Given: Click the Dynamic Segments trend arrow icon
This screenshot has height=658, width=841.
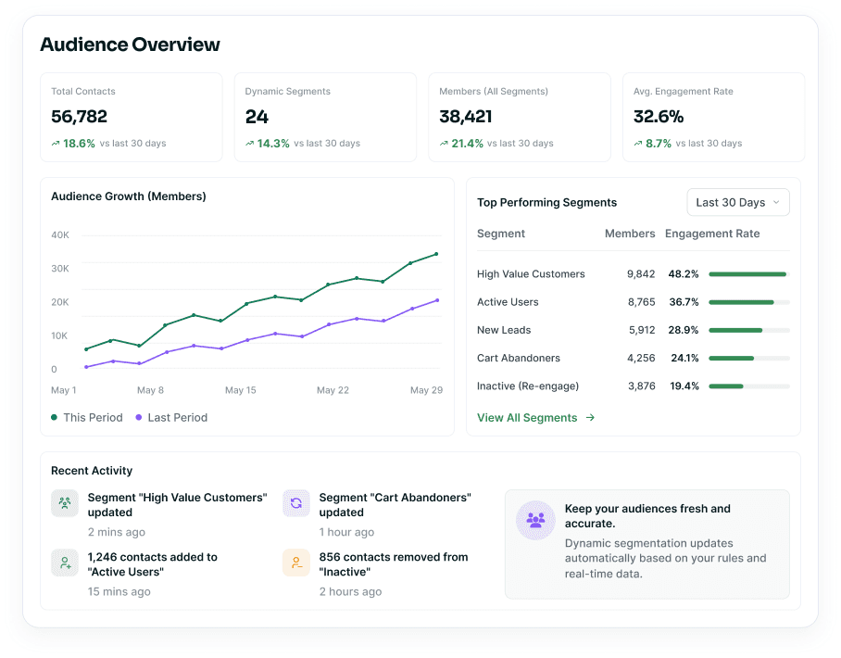Looking at the screenshot, I should tap(249, 144).
